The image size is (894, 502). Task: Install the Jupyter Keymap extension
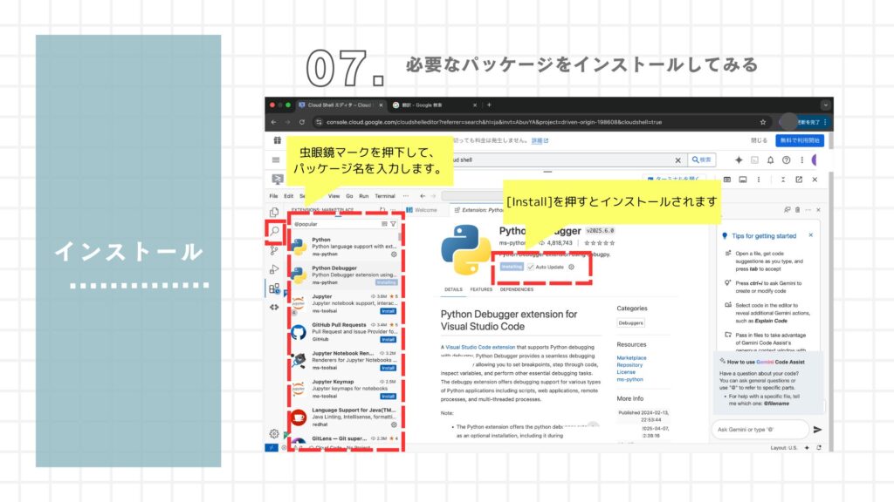click(x=389, y=397)
